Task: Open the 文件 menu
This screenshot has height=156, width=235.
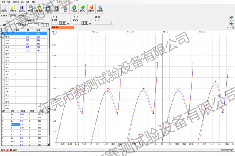Action: tap(4, 1)
